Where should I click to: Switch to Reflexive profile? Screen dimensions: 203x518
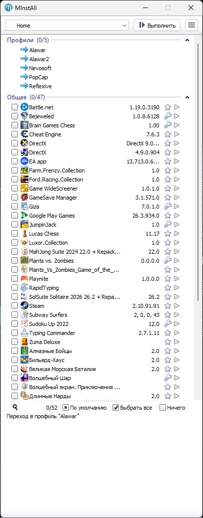[x=40, y=86]
